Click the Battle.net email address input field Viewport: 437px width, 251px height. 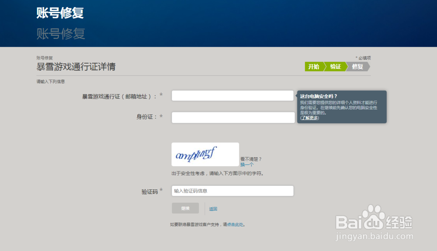click(x=233, y=96)
